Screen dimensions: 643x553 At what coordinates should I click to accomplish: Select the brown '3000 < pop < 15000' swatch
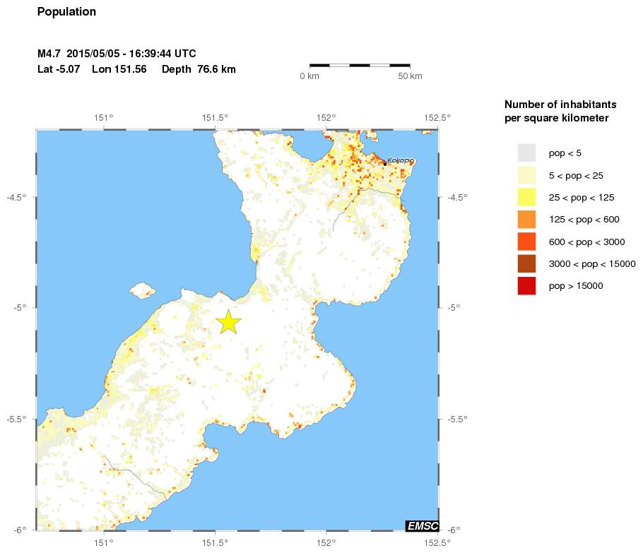526,263
